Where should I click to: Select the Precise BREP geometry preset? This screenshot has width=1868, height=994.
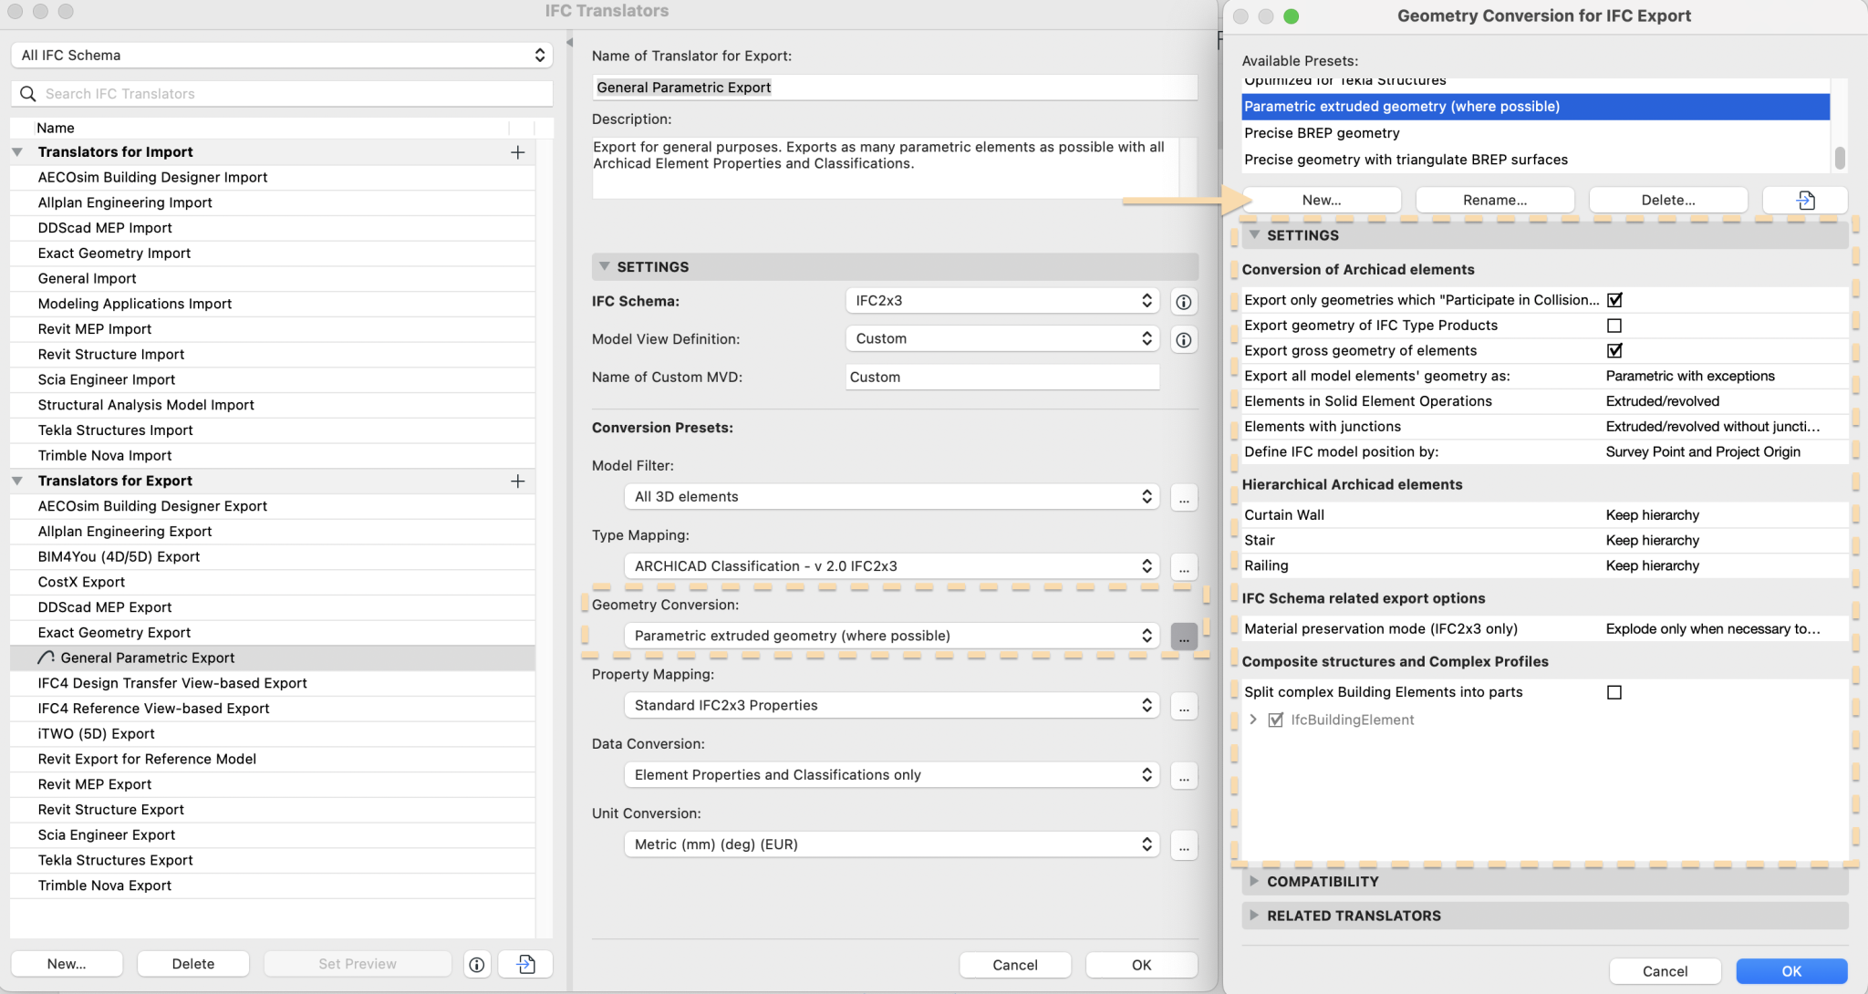click(1322, 133)
